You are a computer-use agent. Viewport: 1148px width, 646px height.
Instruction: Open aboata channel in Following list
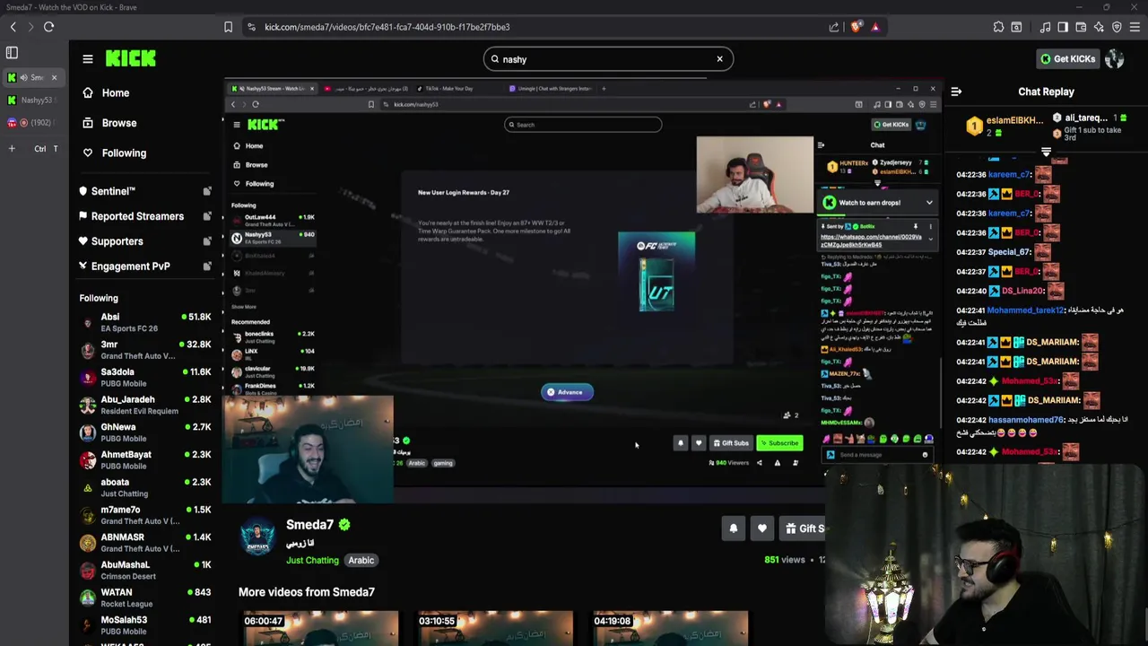[x=145, y=487]
